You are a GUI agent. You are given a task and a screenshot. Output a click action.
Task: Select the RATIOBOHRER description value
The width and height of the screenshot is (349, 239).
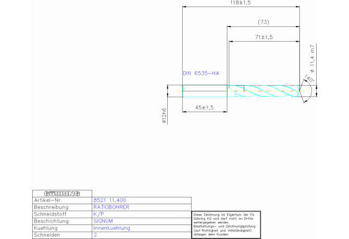111,207
